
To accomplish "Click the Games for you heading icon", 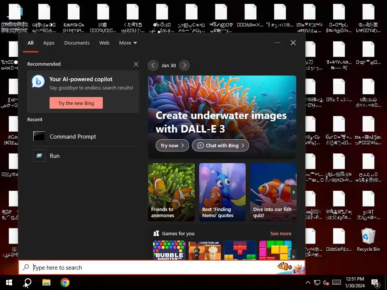I will click(156, 233).
